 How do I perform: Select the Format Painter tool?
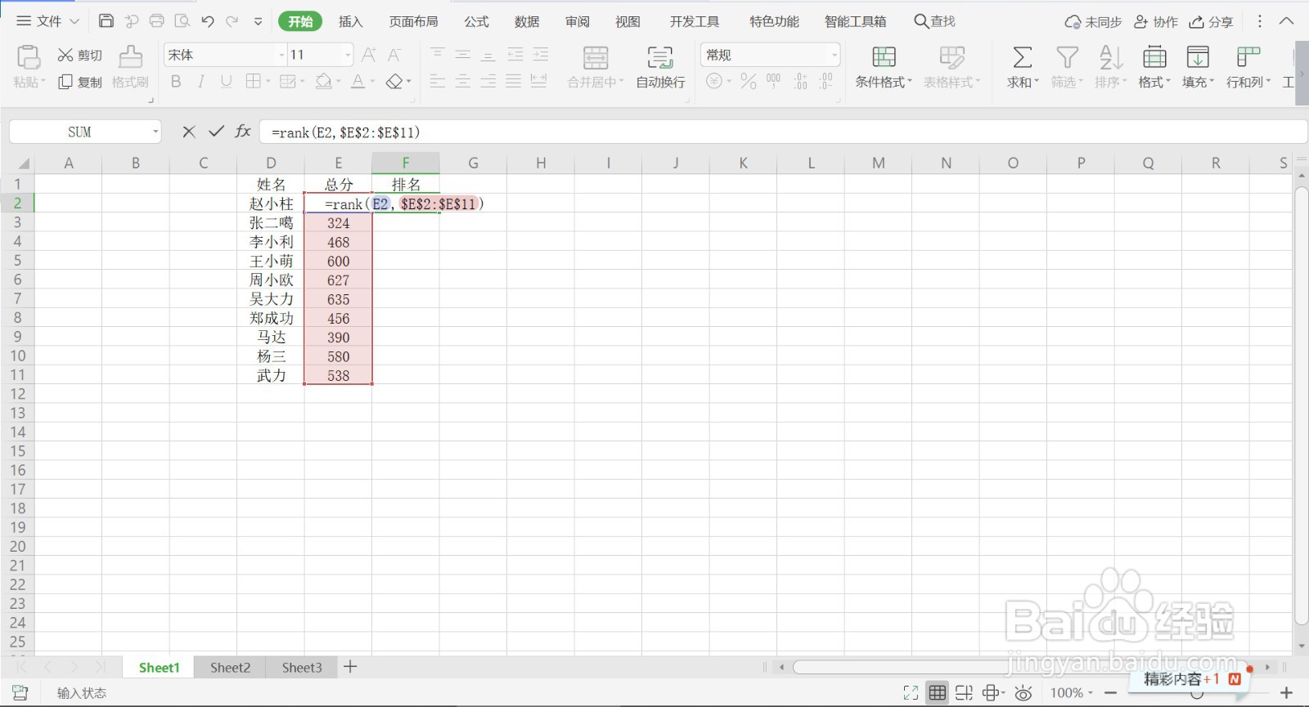(130, 67)
